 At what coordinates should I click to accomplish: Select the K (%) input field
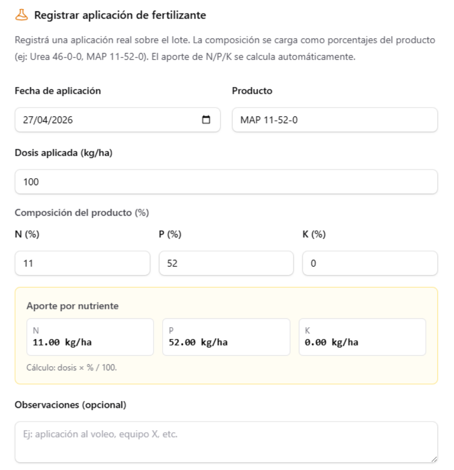(x=370, y=263)
